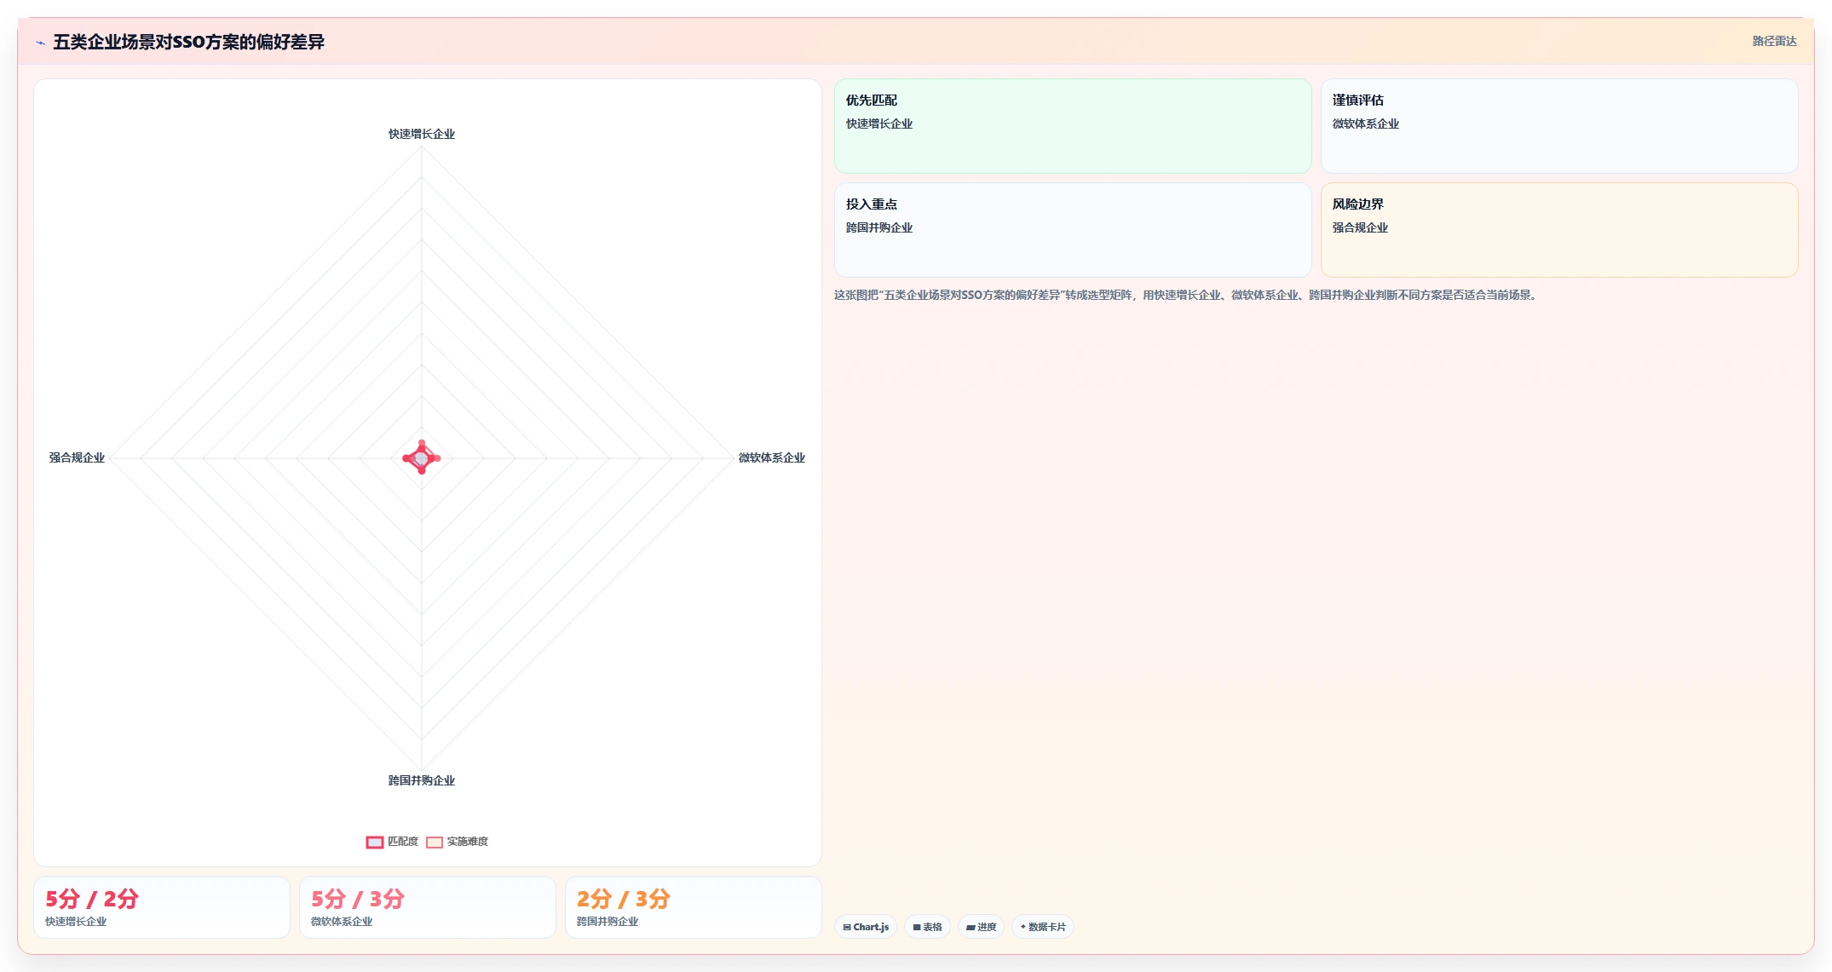Select the Chart.js tag chip
The image size is (1832, 972).
866,927
